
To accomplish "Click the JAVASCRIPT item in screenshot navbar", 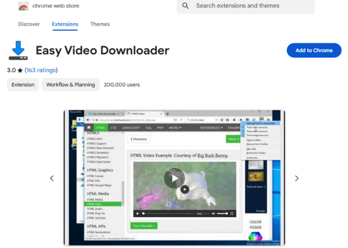I will pos(131,127).
